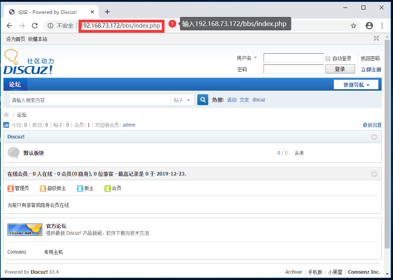Collapse the Discuz! category section

pos(374,137)
